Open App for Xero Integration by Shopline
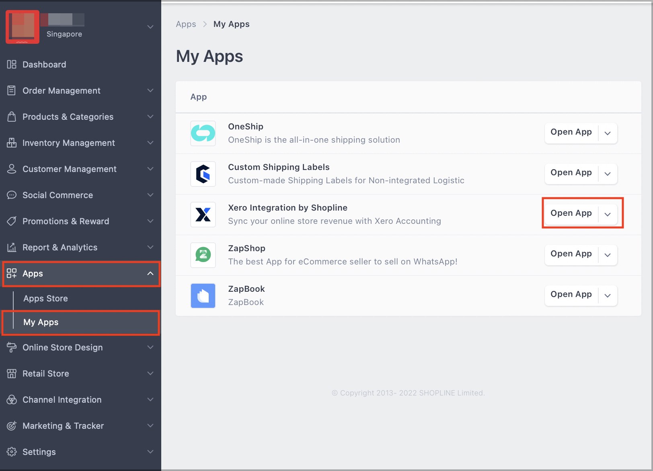Image resolution: width=653 pixels, height=471 pixels. 571,213
